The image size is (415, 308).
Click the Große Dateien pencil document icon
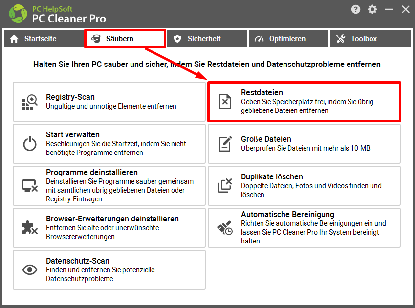225,144
